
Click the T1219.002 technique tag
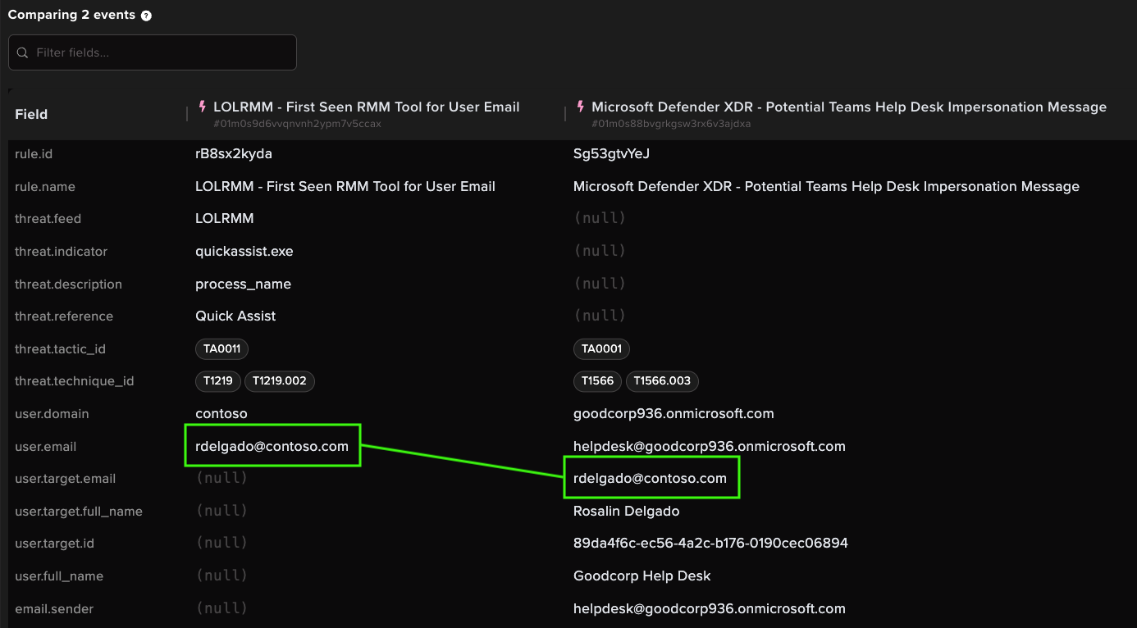coord(280,381)
